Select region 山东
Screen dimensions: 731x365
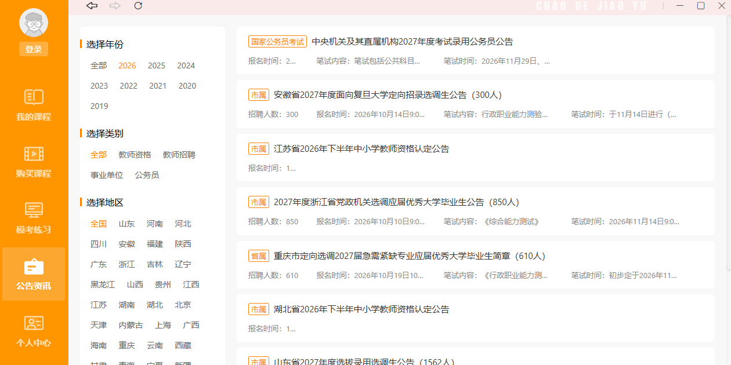(x=126, y=224)
